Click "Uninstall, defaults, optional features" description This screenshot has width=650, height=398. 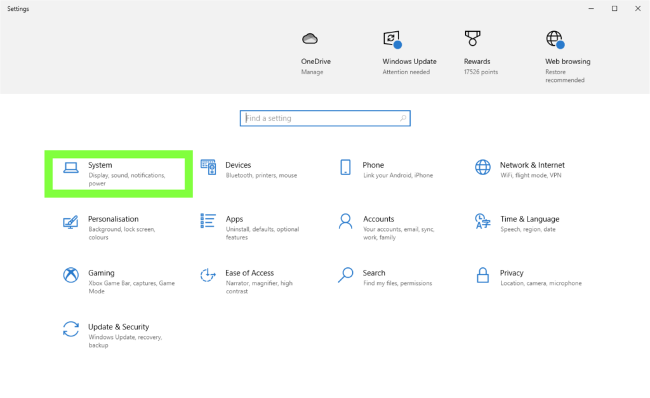[262, 234]
